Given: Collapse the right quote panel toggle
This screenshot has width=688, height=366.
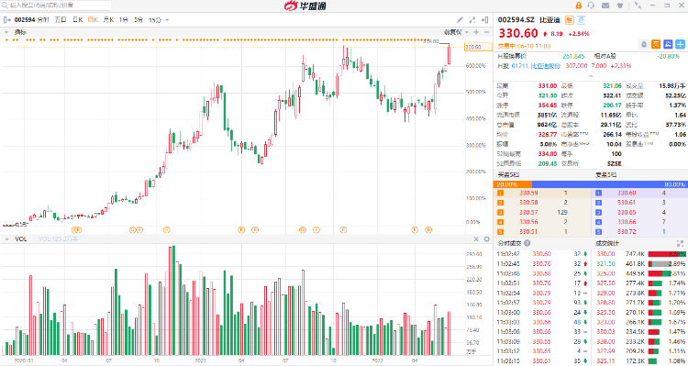Looking at the screenshot, I should point(485,20).
